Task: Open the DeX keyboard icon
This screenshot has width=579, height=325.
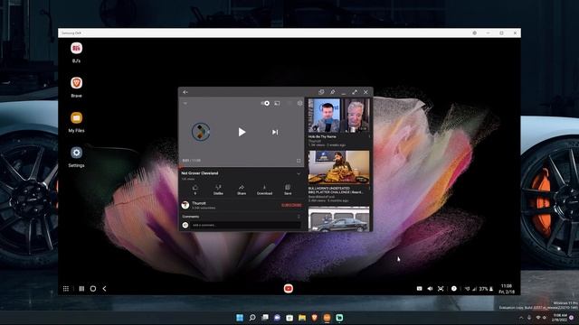Action: (x=420, y=289)
